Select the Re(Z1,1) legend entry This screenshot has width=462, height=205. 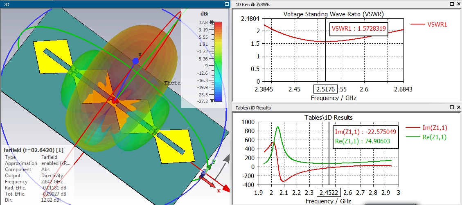tap(426, 137)
